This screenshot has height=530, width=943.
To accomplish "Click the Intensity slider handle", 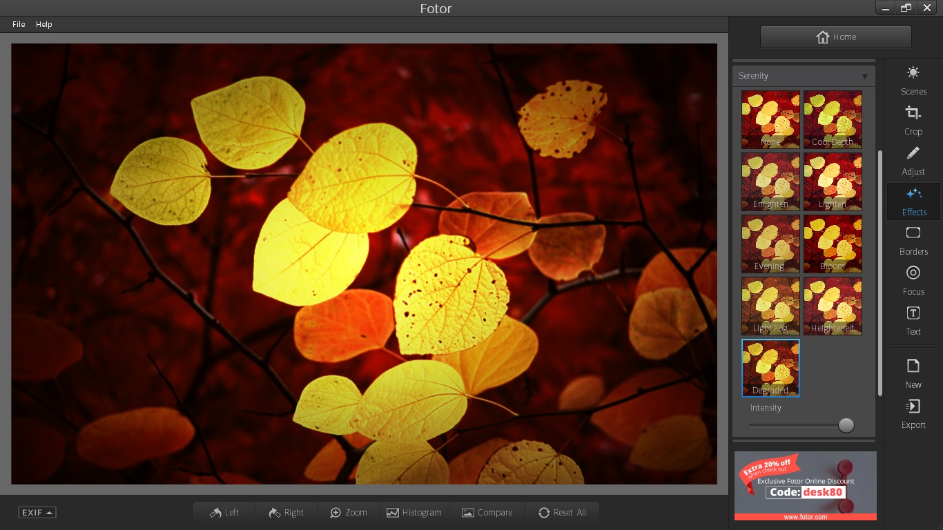I will pyautogui.click(x=846, y=425).
